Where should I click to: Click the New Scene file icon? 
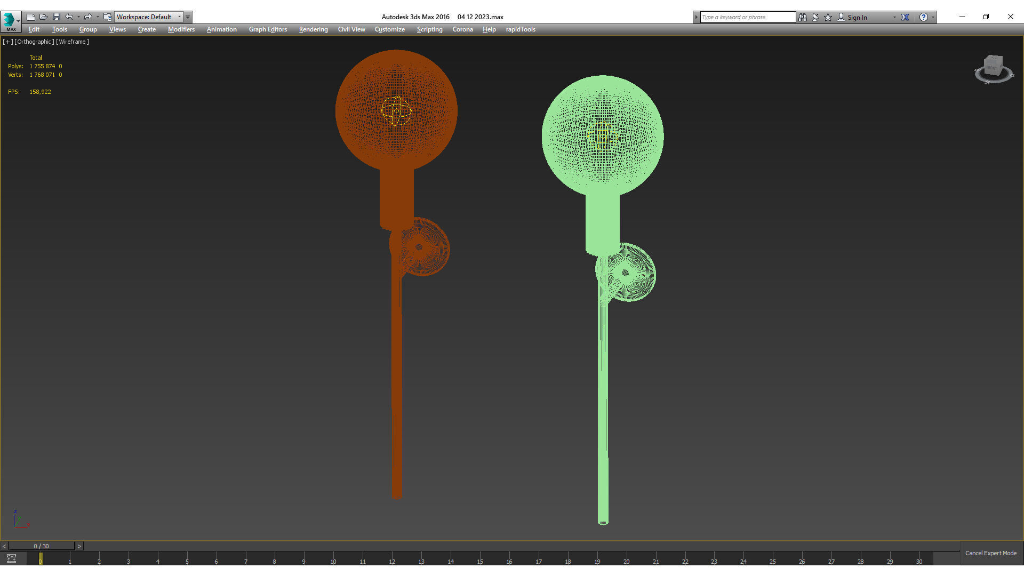coord(31,17)
